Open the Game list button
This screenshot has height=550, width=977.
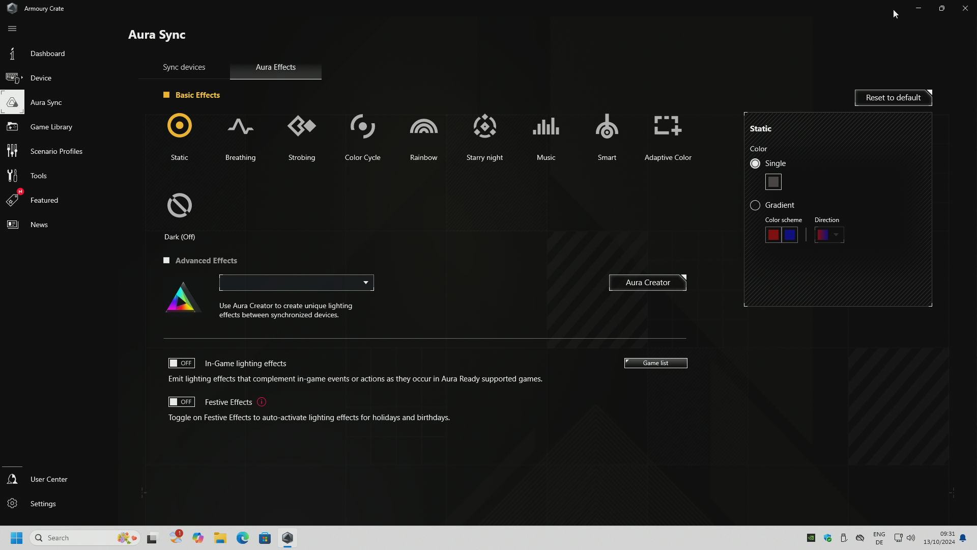[x=655, y=363]
